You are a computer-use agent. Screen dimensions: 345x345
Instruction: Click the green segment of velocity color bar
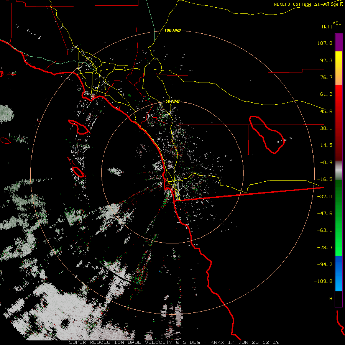point(338,218)
